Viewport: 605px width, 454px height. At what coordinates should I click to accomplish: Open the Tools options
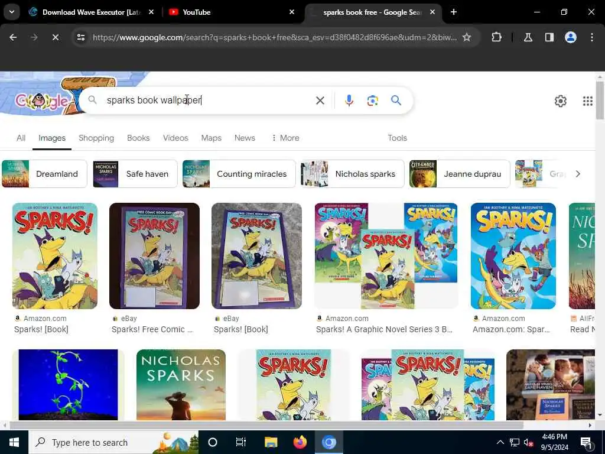[397, 138]
